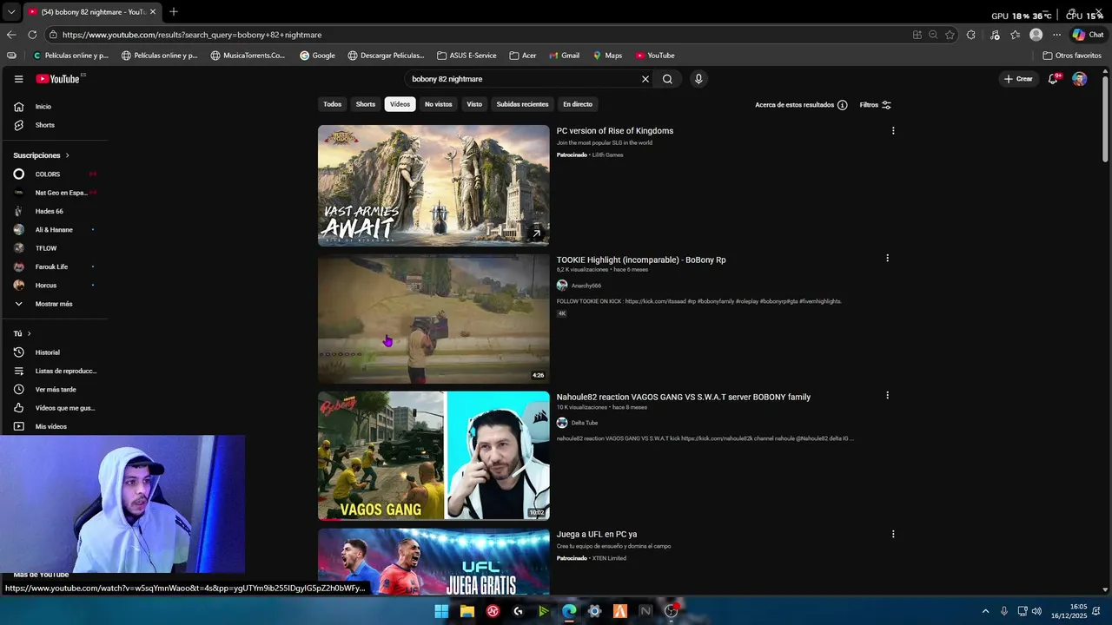Open the TOOKIE Highlight video thumbnail
This screenshot has height=625, width=1112.
coord(434,319)
